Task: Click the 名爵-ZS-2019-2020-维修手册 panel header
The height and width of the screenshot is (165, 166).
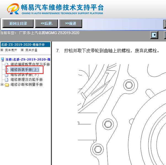Action: 25,45
